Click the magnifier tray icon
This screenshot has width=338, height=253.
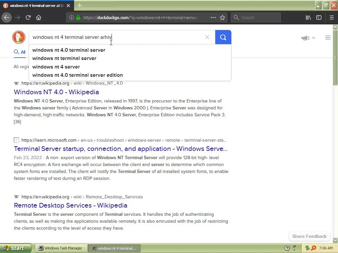click(314, 248)
